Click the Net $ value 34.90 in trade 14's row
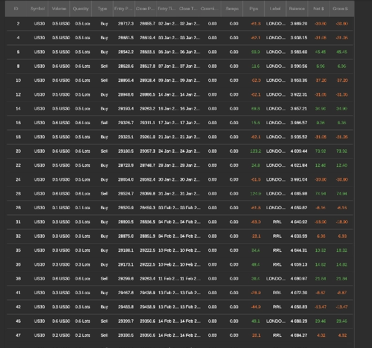The width and height of the screenshot is (372, 348). pos(321,109)
